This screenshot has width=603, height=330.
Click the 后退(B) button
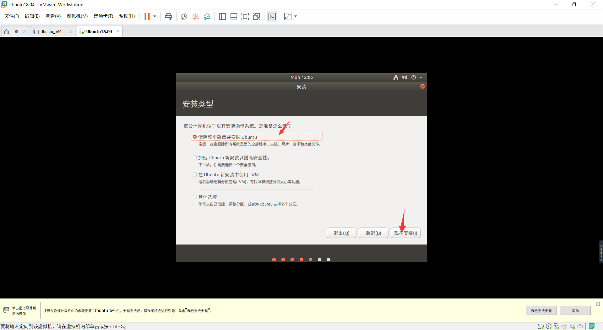[x=373, y=233]
